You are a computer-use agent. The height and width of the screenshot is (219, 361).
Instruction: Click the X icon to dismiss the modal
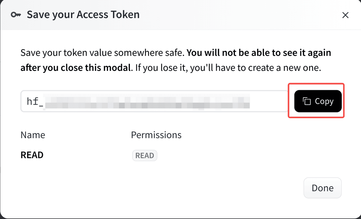pyautogui.click(x=345, y=15)
